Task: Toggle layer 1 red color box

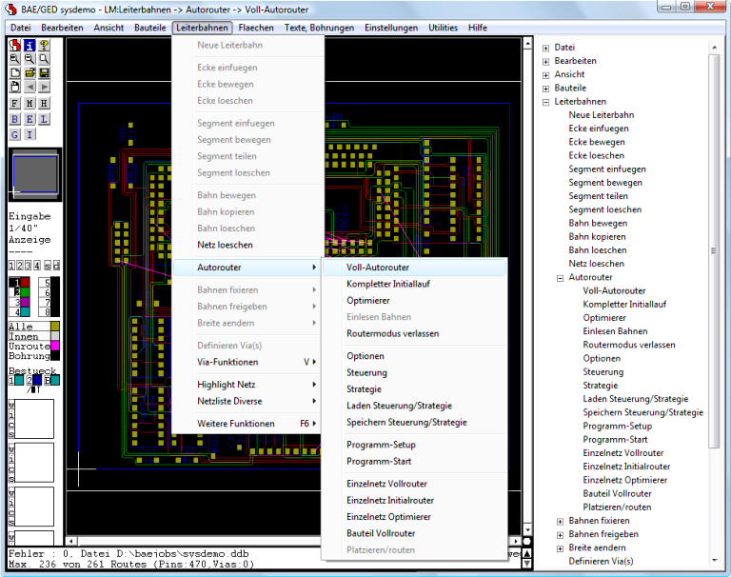Action: click(x=25, y=284)
